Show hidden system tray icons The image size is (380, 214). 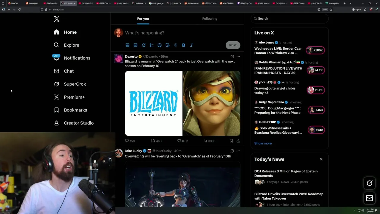click(354, 210)
